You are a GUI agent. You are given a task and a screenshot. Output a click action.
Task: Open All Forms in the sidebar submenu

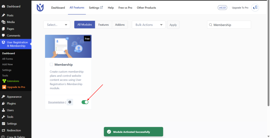(x=7, y=59)
